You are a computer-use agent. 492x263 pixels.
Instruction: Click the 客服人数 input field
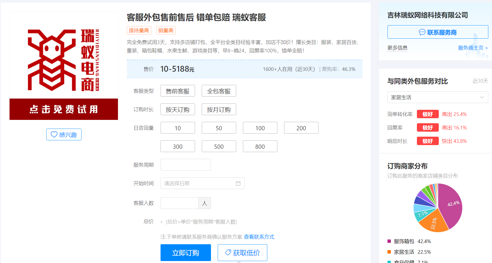coord(180,203)
